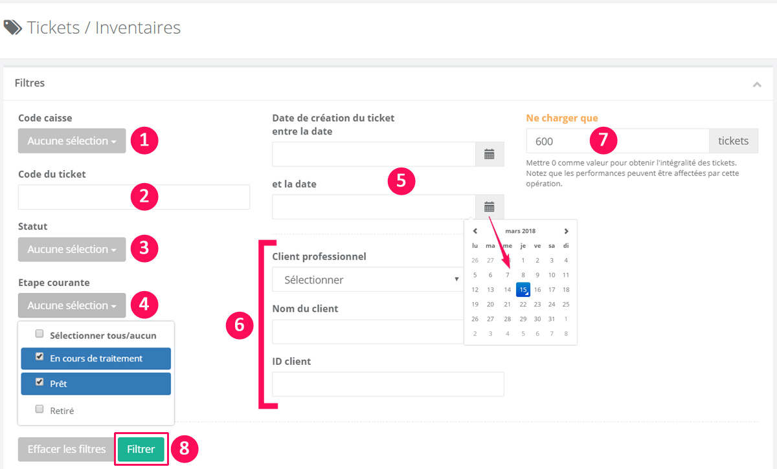Expand 'Client professionnel' Sélectionner combo box

point(367,279)
